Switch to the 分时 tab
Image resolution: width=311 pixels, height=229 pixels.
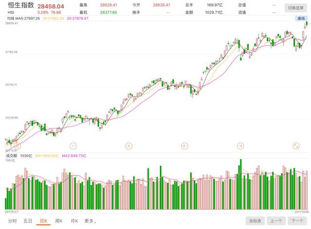point(13,221)
